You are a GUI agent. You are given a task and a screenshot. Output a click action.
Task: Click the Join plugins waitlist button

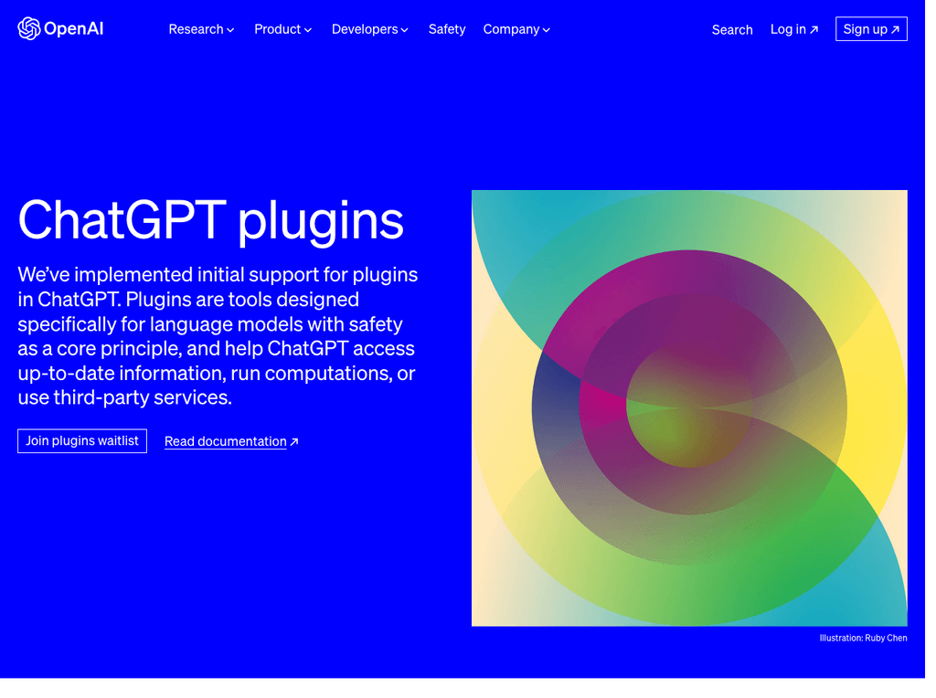click(81, 440)
